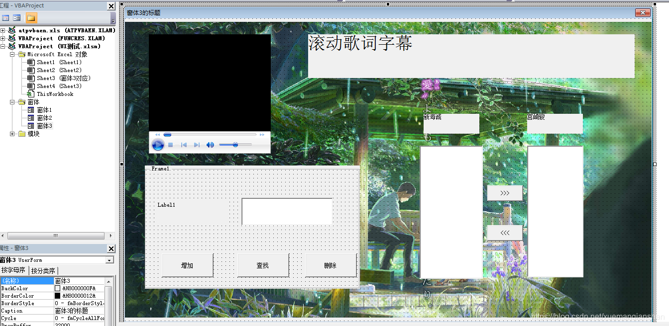Click the >>> move-right button

505,193
